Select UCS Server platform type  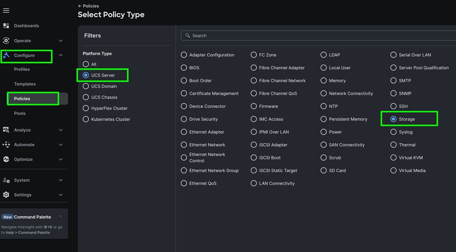pos(86,75)
